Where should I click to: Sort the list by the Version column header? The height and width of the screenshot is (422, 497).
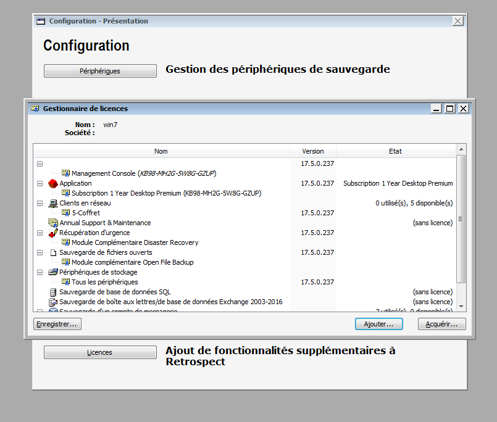click(312, 151)
